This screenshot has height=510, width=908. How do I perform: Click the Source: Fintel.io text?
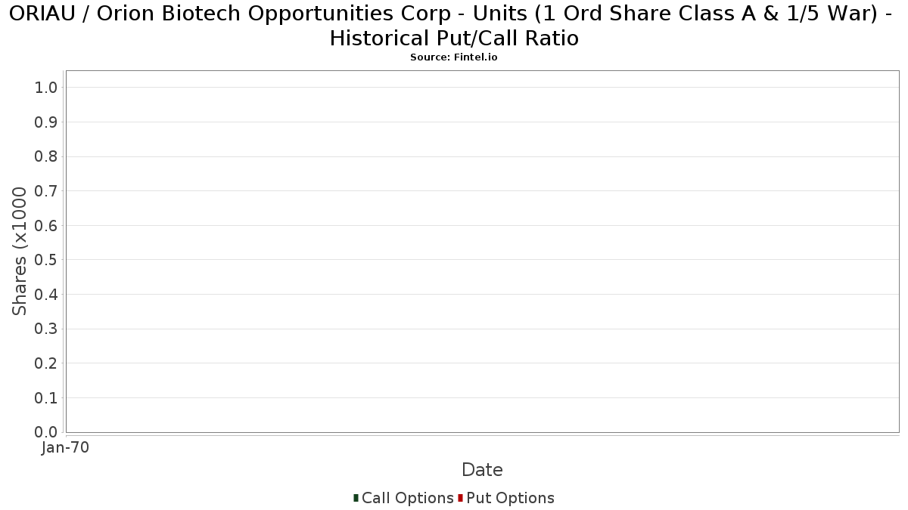[454, 57]
